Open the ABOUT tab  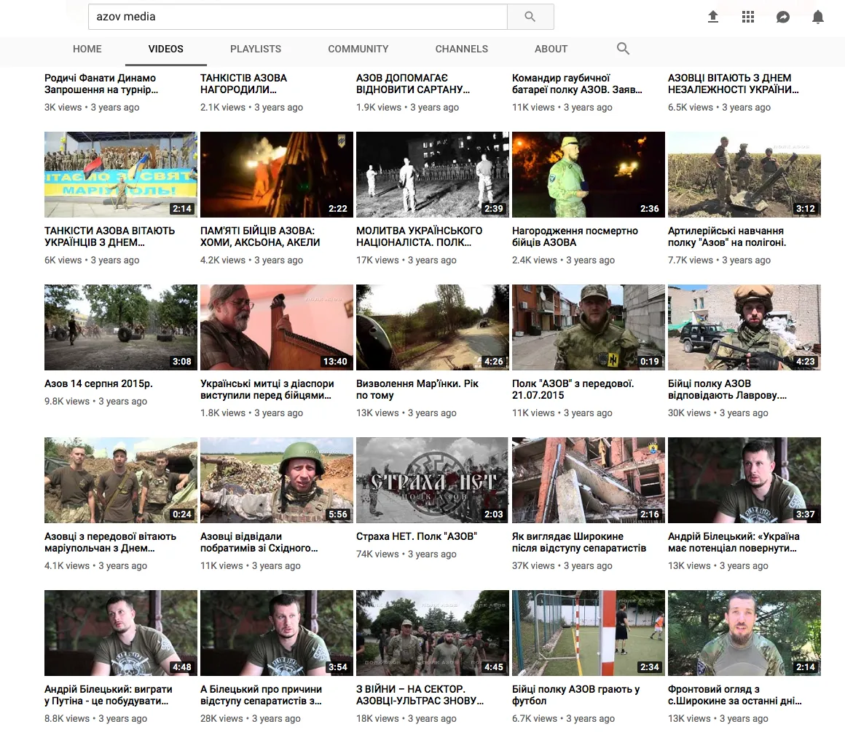(x=551, y=49)
